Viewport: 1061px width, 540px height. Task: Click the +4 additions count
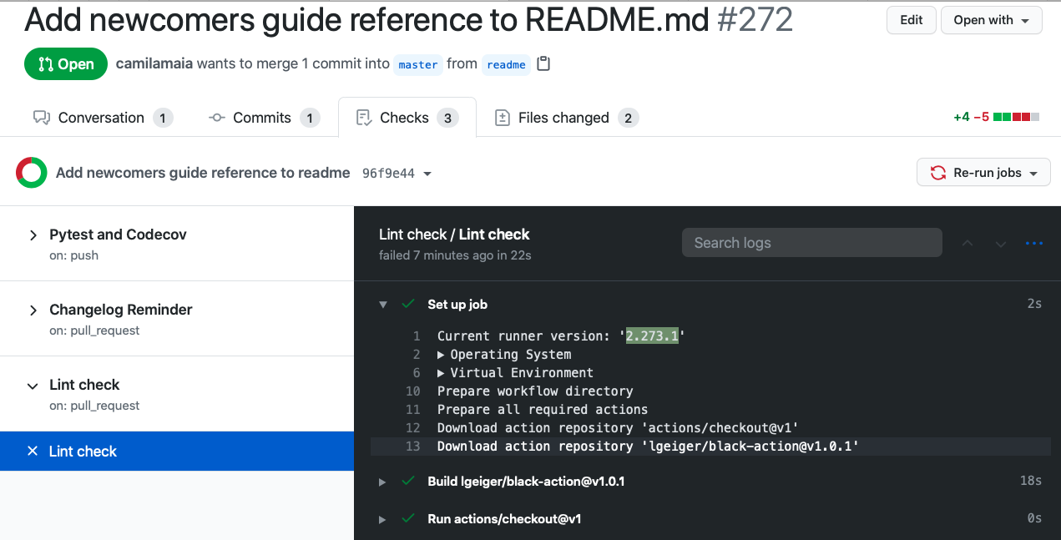[962, 117]
